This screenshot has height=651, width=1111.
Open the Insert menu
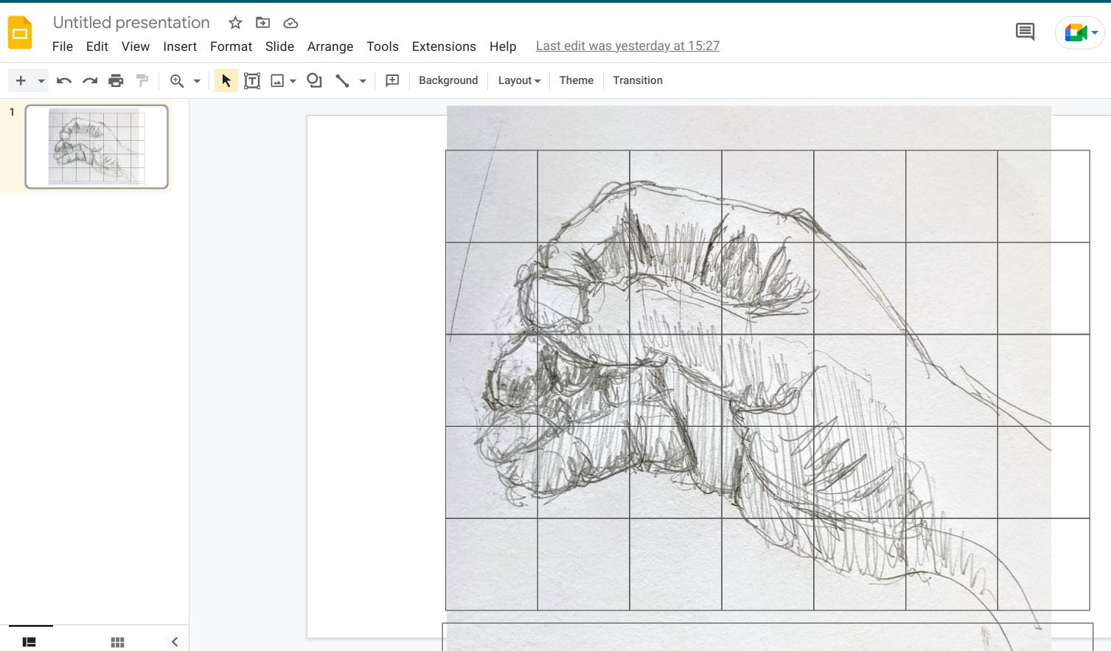(x=180, y=46)
